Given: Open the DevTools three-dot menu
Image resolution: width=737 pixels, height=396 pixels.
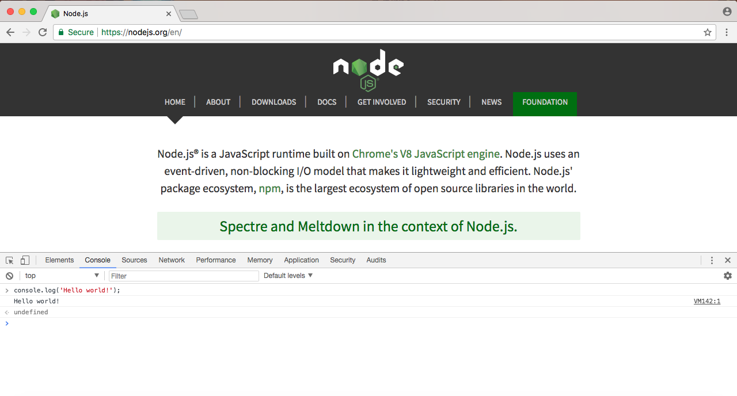Looking at the screenshot, I should pos(712,260).
